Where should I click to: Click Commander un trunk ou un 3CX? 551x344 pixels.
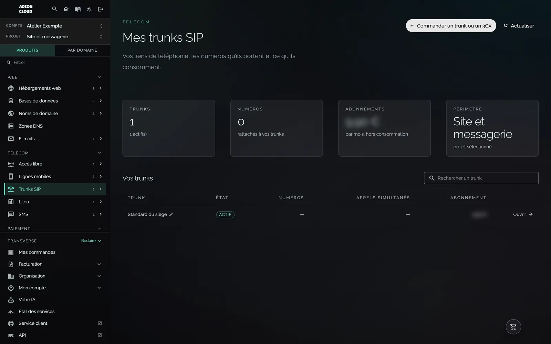point(451,26)
